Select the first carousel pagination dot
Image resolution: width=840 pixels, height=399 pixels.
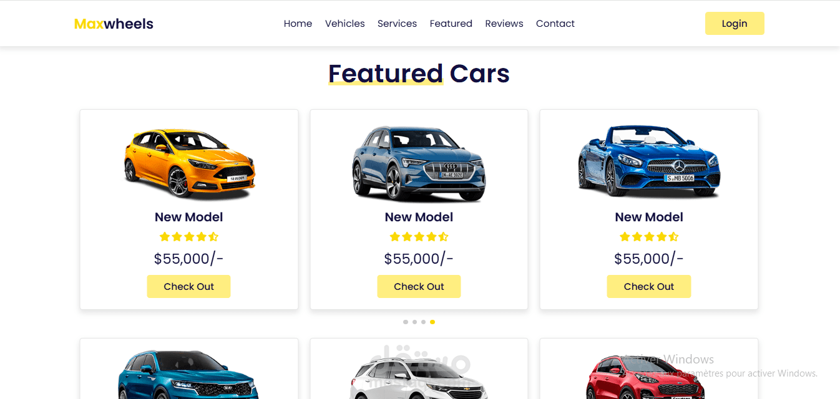(406, 322)
